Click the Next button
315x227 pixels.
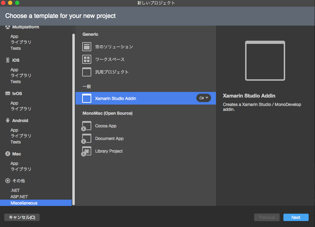[x=296, y=218]
